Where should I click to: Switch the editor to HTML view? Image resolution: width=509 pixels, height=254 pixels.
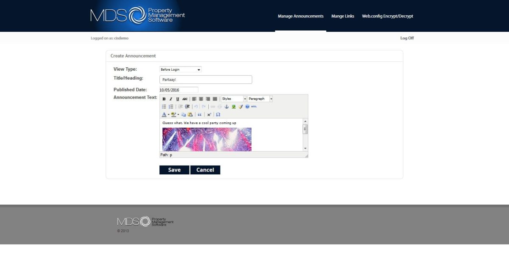[x=254, y=106]
